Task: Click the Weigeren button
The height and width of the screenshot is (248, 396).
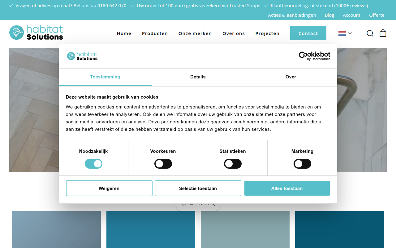Action: click(109, 188)
